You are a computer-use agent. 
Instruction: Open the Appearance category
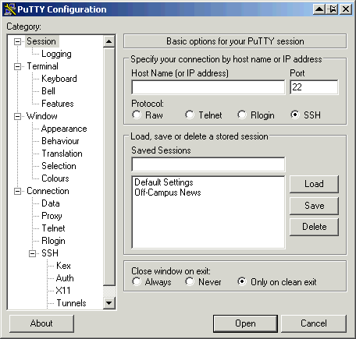pyautogui.click(x=64, y=129)
